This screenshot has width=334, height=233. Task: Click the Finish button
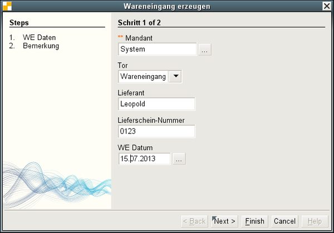[x=255, y=221]
